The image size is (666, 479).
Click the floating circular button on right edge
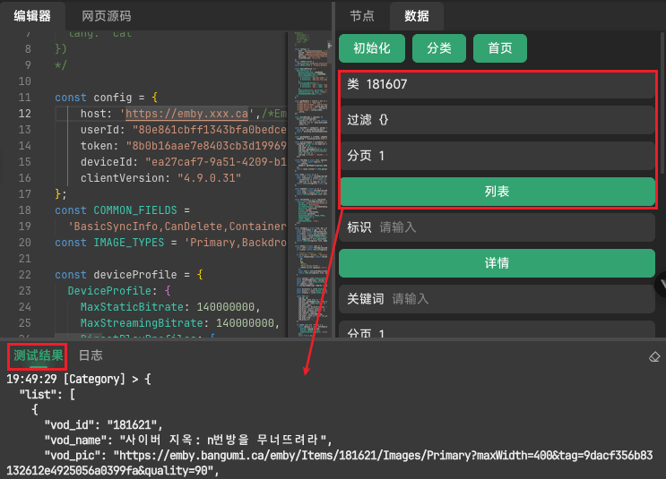pos(662,285)
